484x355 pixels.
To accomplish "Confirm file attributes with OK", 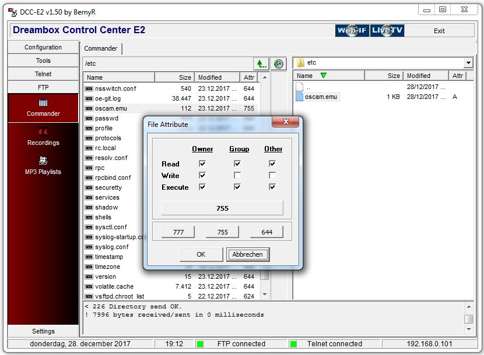I will click(x=201, y=254).
